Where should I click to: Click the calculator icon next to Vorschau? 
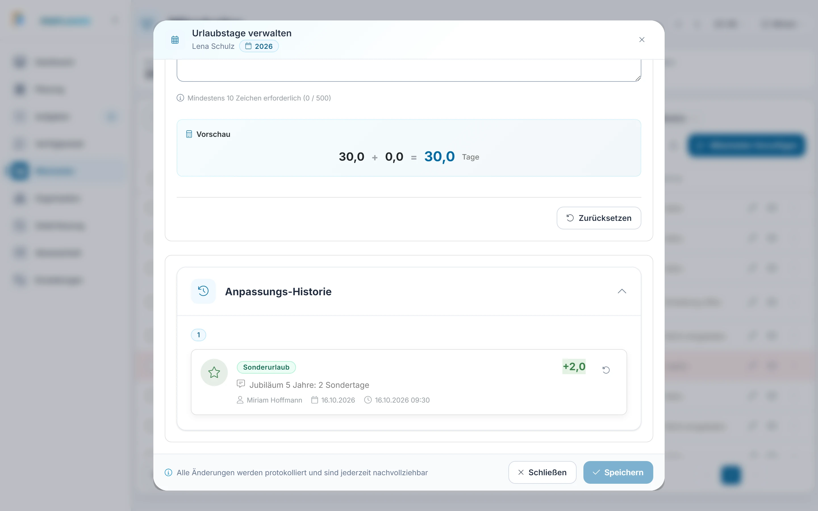point(189,134)
